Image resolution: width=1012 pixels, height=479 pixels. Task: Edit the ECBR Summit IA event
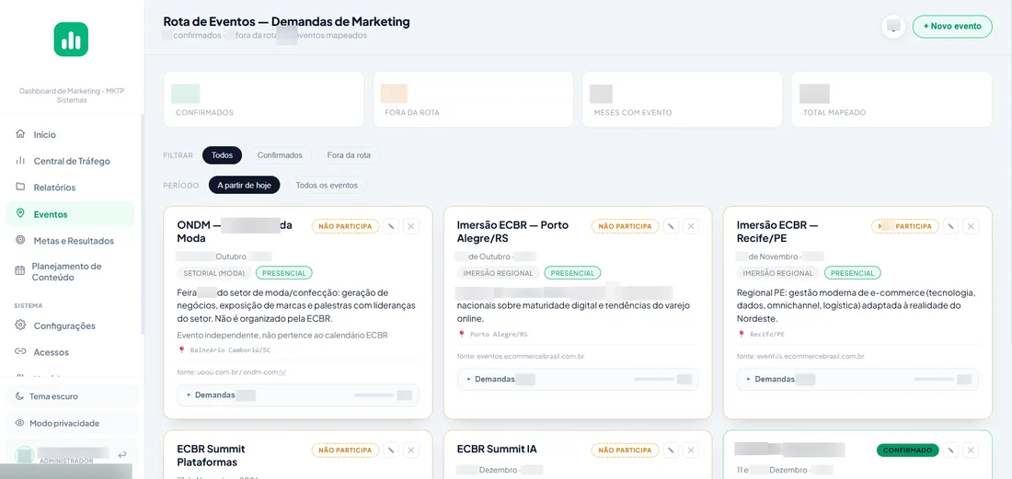click(671, 450)
